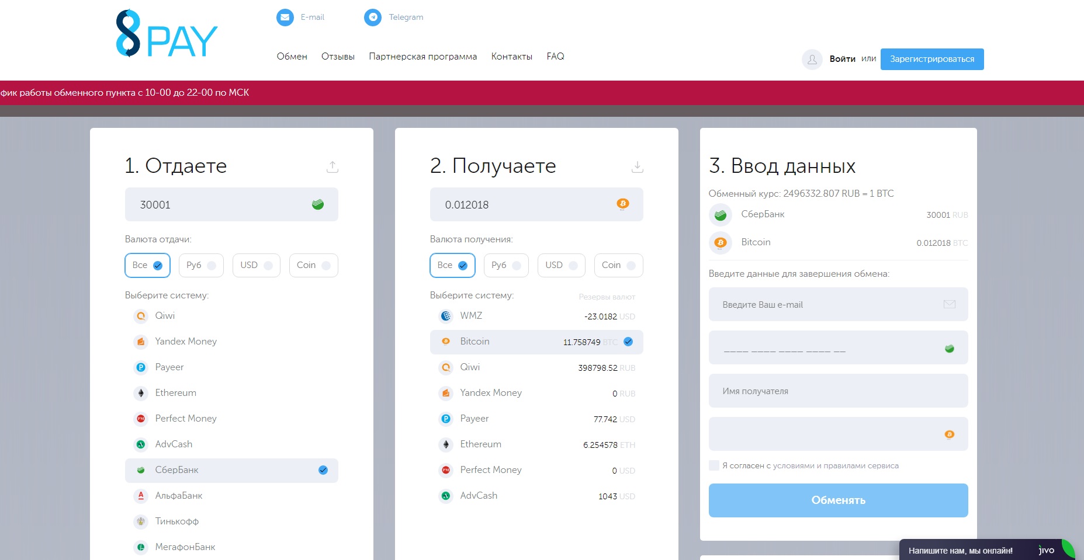Viewport: 1084px width, 560px height.
Task: Click the Qiwi icon in Отдаете list
Action: 141,316
